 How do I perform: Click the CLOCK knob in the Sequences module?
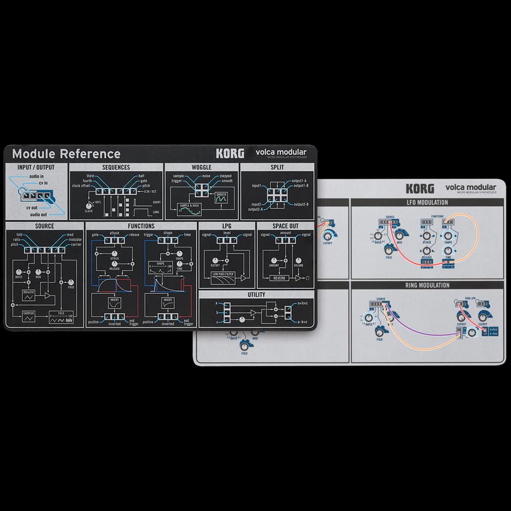click(x=88, y=205)
